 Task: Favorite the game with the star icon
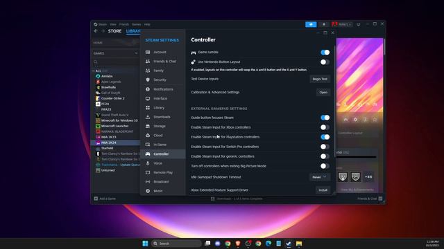click(x=375, y=120)
